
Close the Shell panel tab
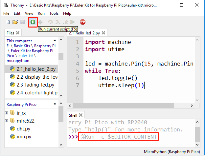click(81, 115)
